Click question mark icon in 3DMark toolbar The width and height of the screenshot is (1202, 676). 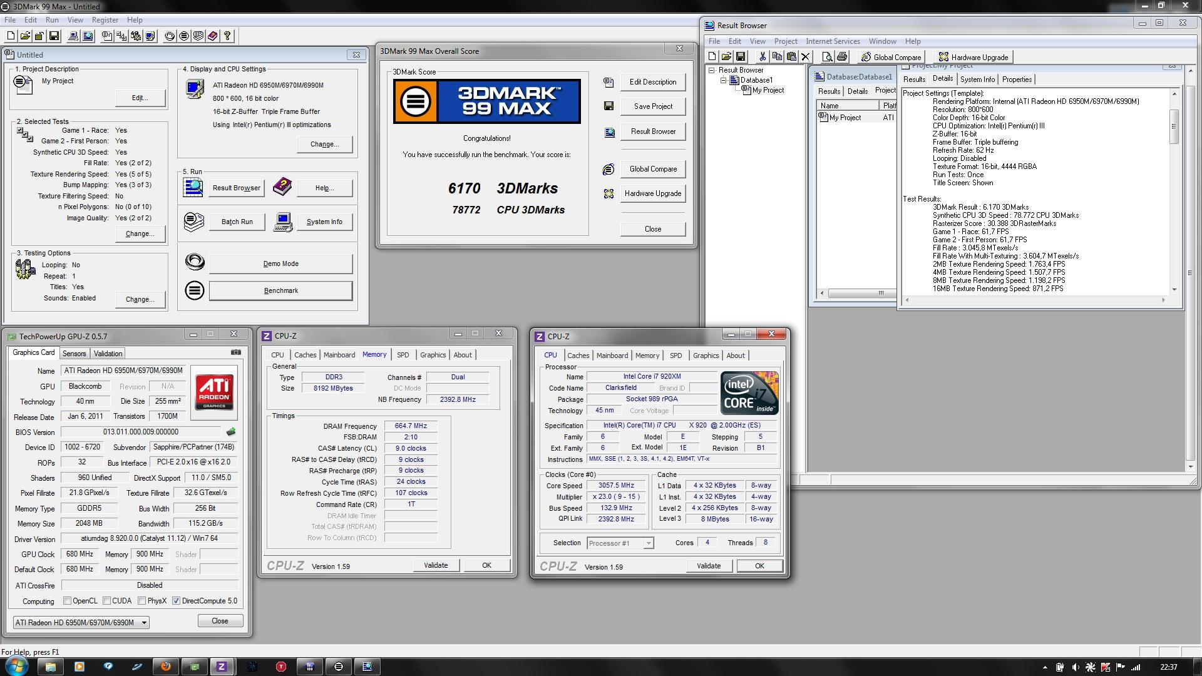(x=227, y=36)
